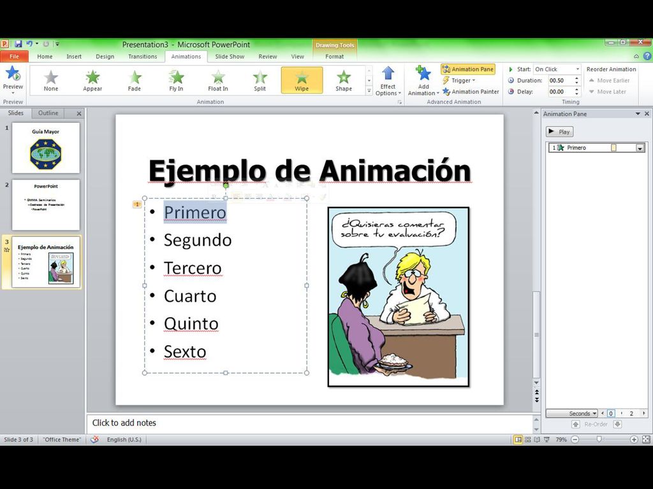This screenshot has height=489, width=653.
Task: Click the notes area to add notes
Action: coord(309,423)
